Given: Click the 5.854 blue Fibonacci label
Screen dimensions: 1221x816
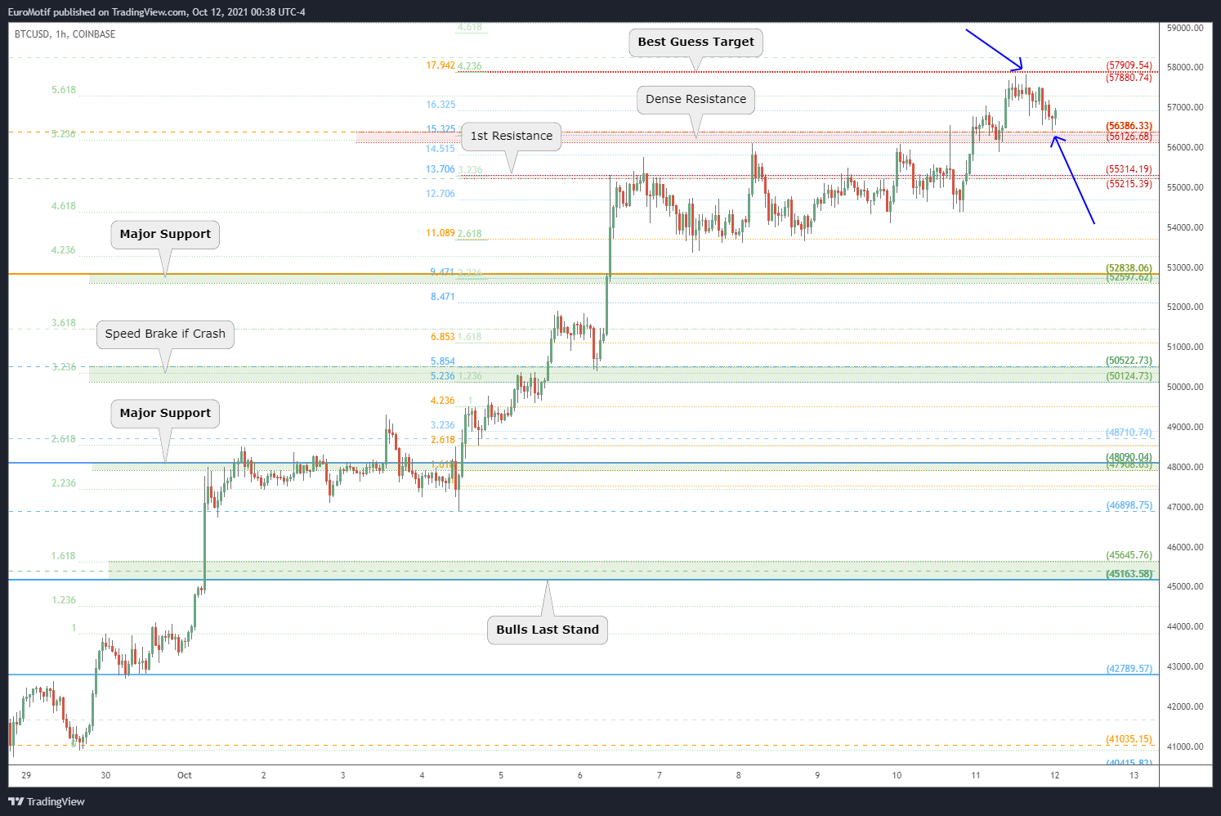Looking at the screenshot, I should pos(443,361).
